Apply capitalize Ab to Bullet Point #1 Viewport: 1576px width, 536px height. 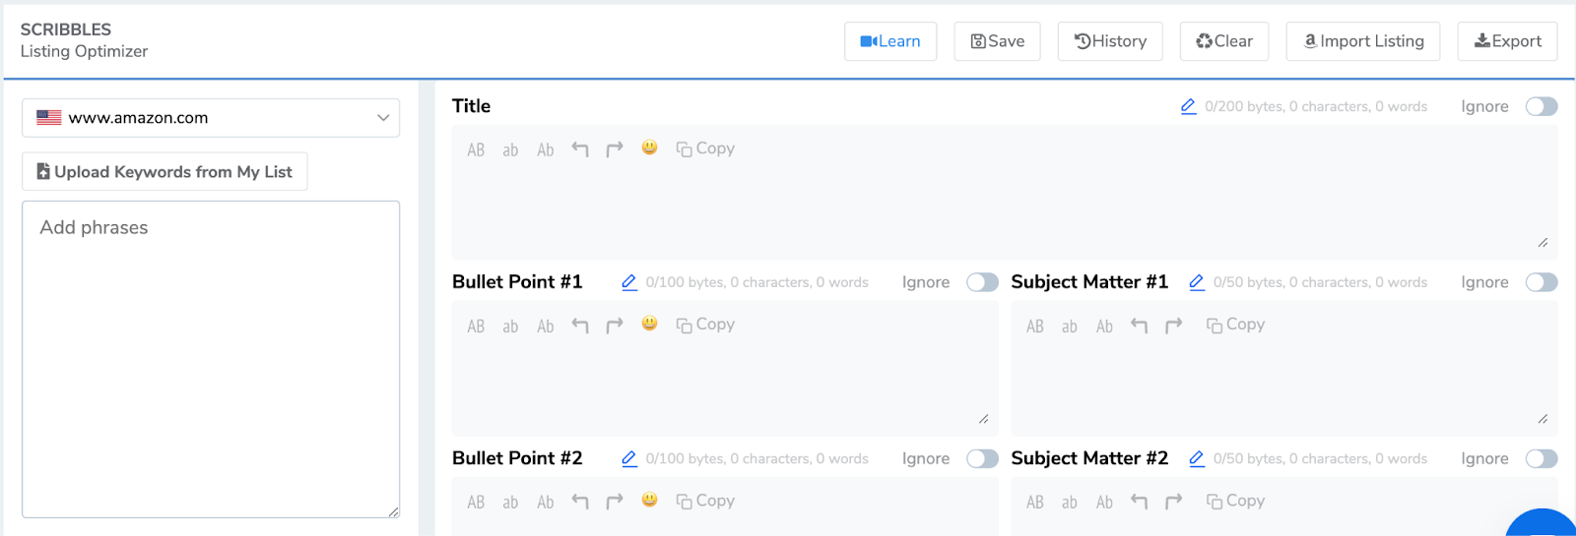(546, 326)
